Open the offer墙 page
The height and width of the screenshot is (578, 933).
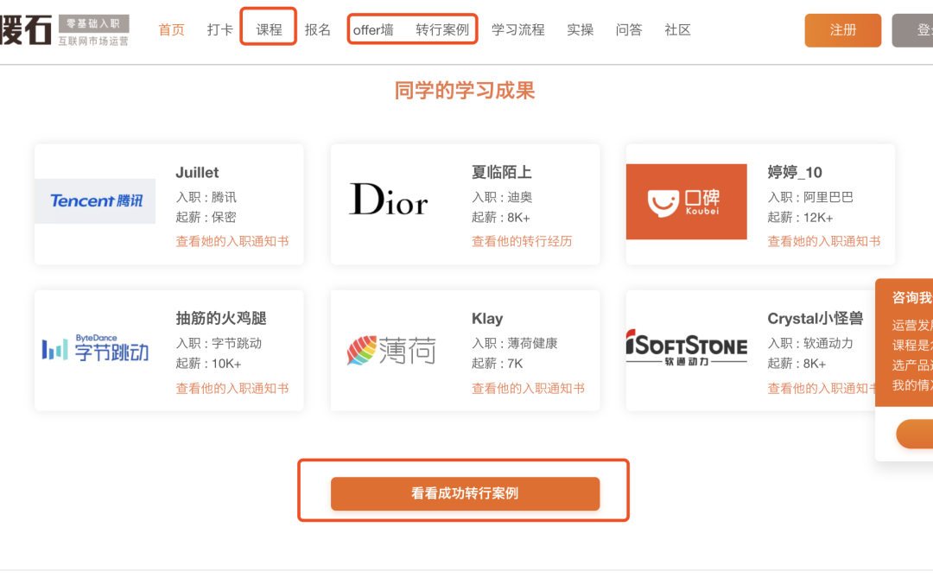pos(373,29)
